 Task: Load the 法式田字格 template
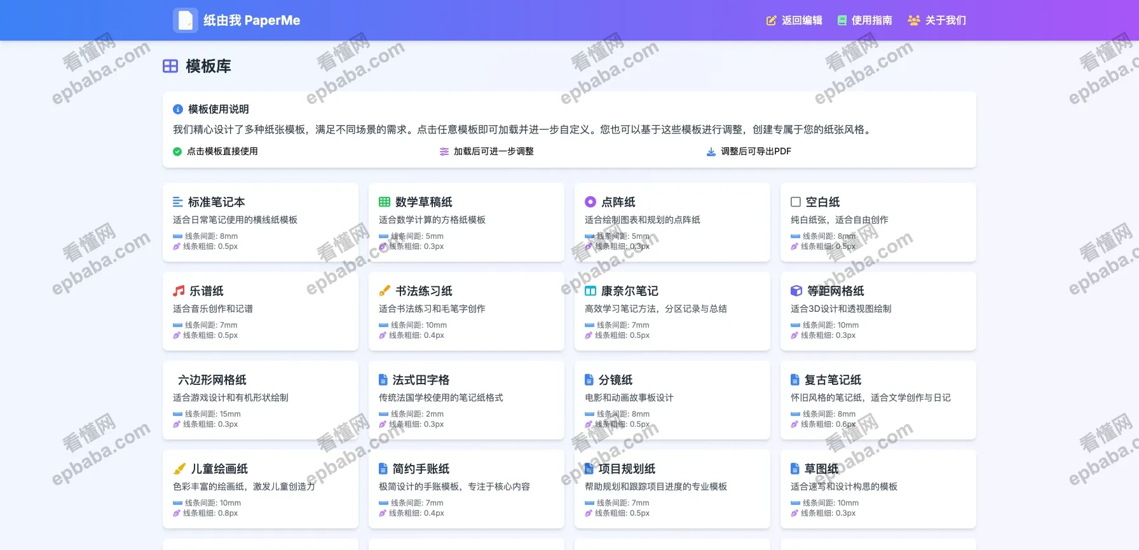tap(467, 400)
